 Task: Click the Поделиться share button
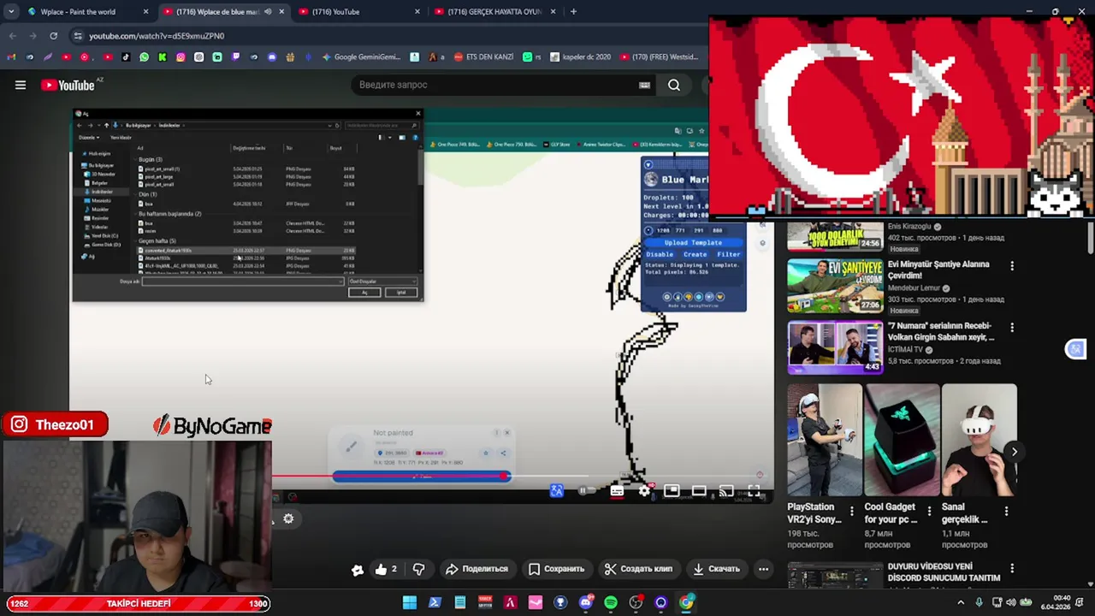pyautogui.click(x=477, y=569)
